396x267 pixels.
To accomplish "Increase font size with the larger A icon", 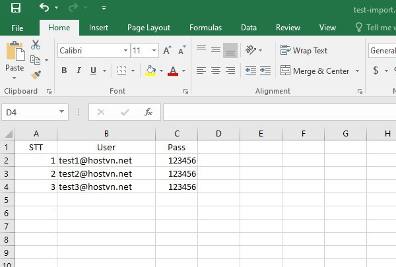I will 167,51.
